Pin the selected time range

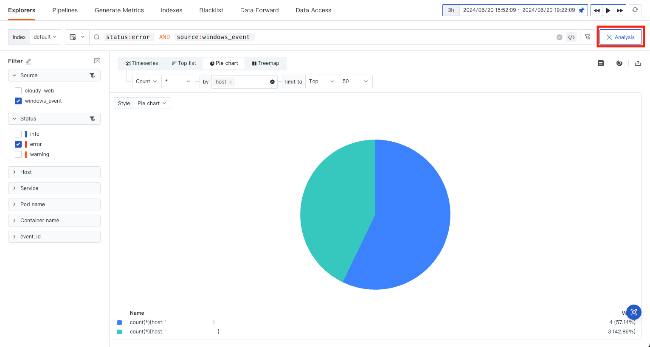(582, 10)
